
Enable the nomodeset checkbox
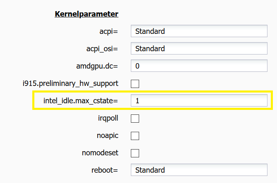135,153
